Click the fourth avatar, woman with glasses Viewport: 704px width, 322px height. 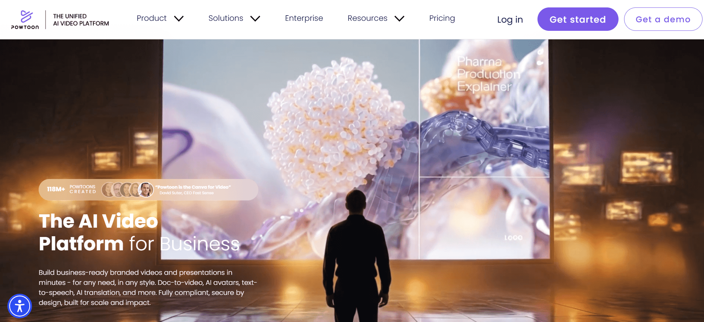click(135, 190)
